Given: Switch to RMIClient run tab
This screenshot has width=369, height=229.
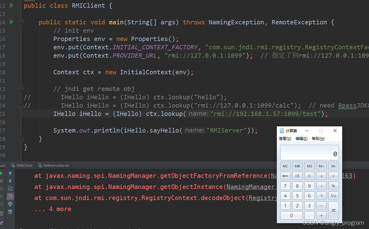Looking at the screenshot, I should pyautogui.click(x=22, y=166).
